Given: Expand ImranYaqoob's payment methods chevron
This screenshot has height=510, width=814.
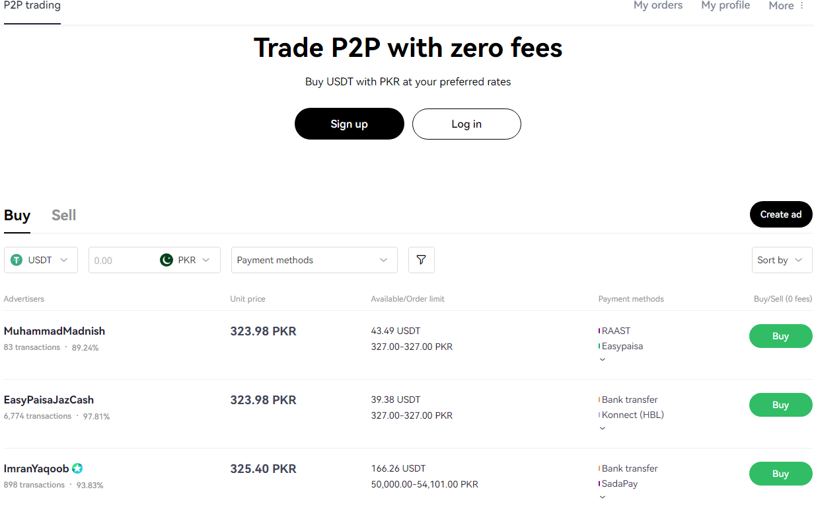Looking at the screenshot, I should click(x=602, y=497).
